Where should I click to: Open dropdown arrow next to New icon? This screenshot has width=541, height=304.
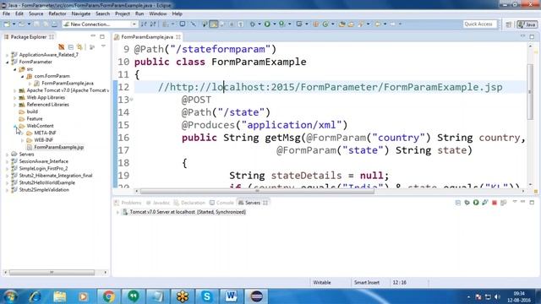point(14,24)
